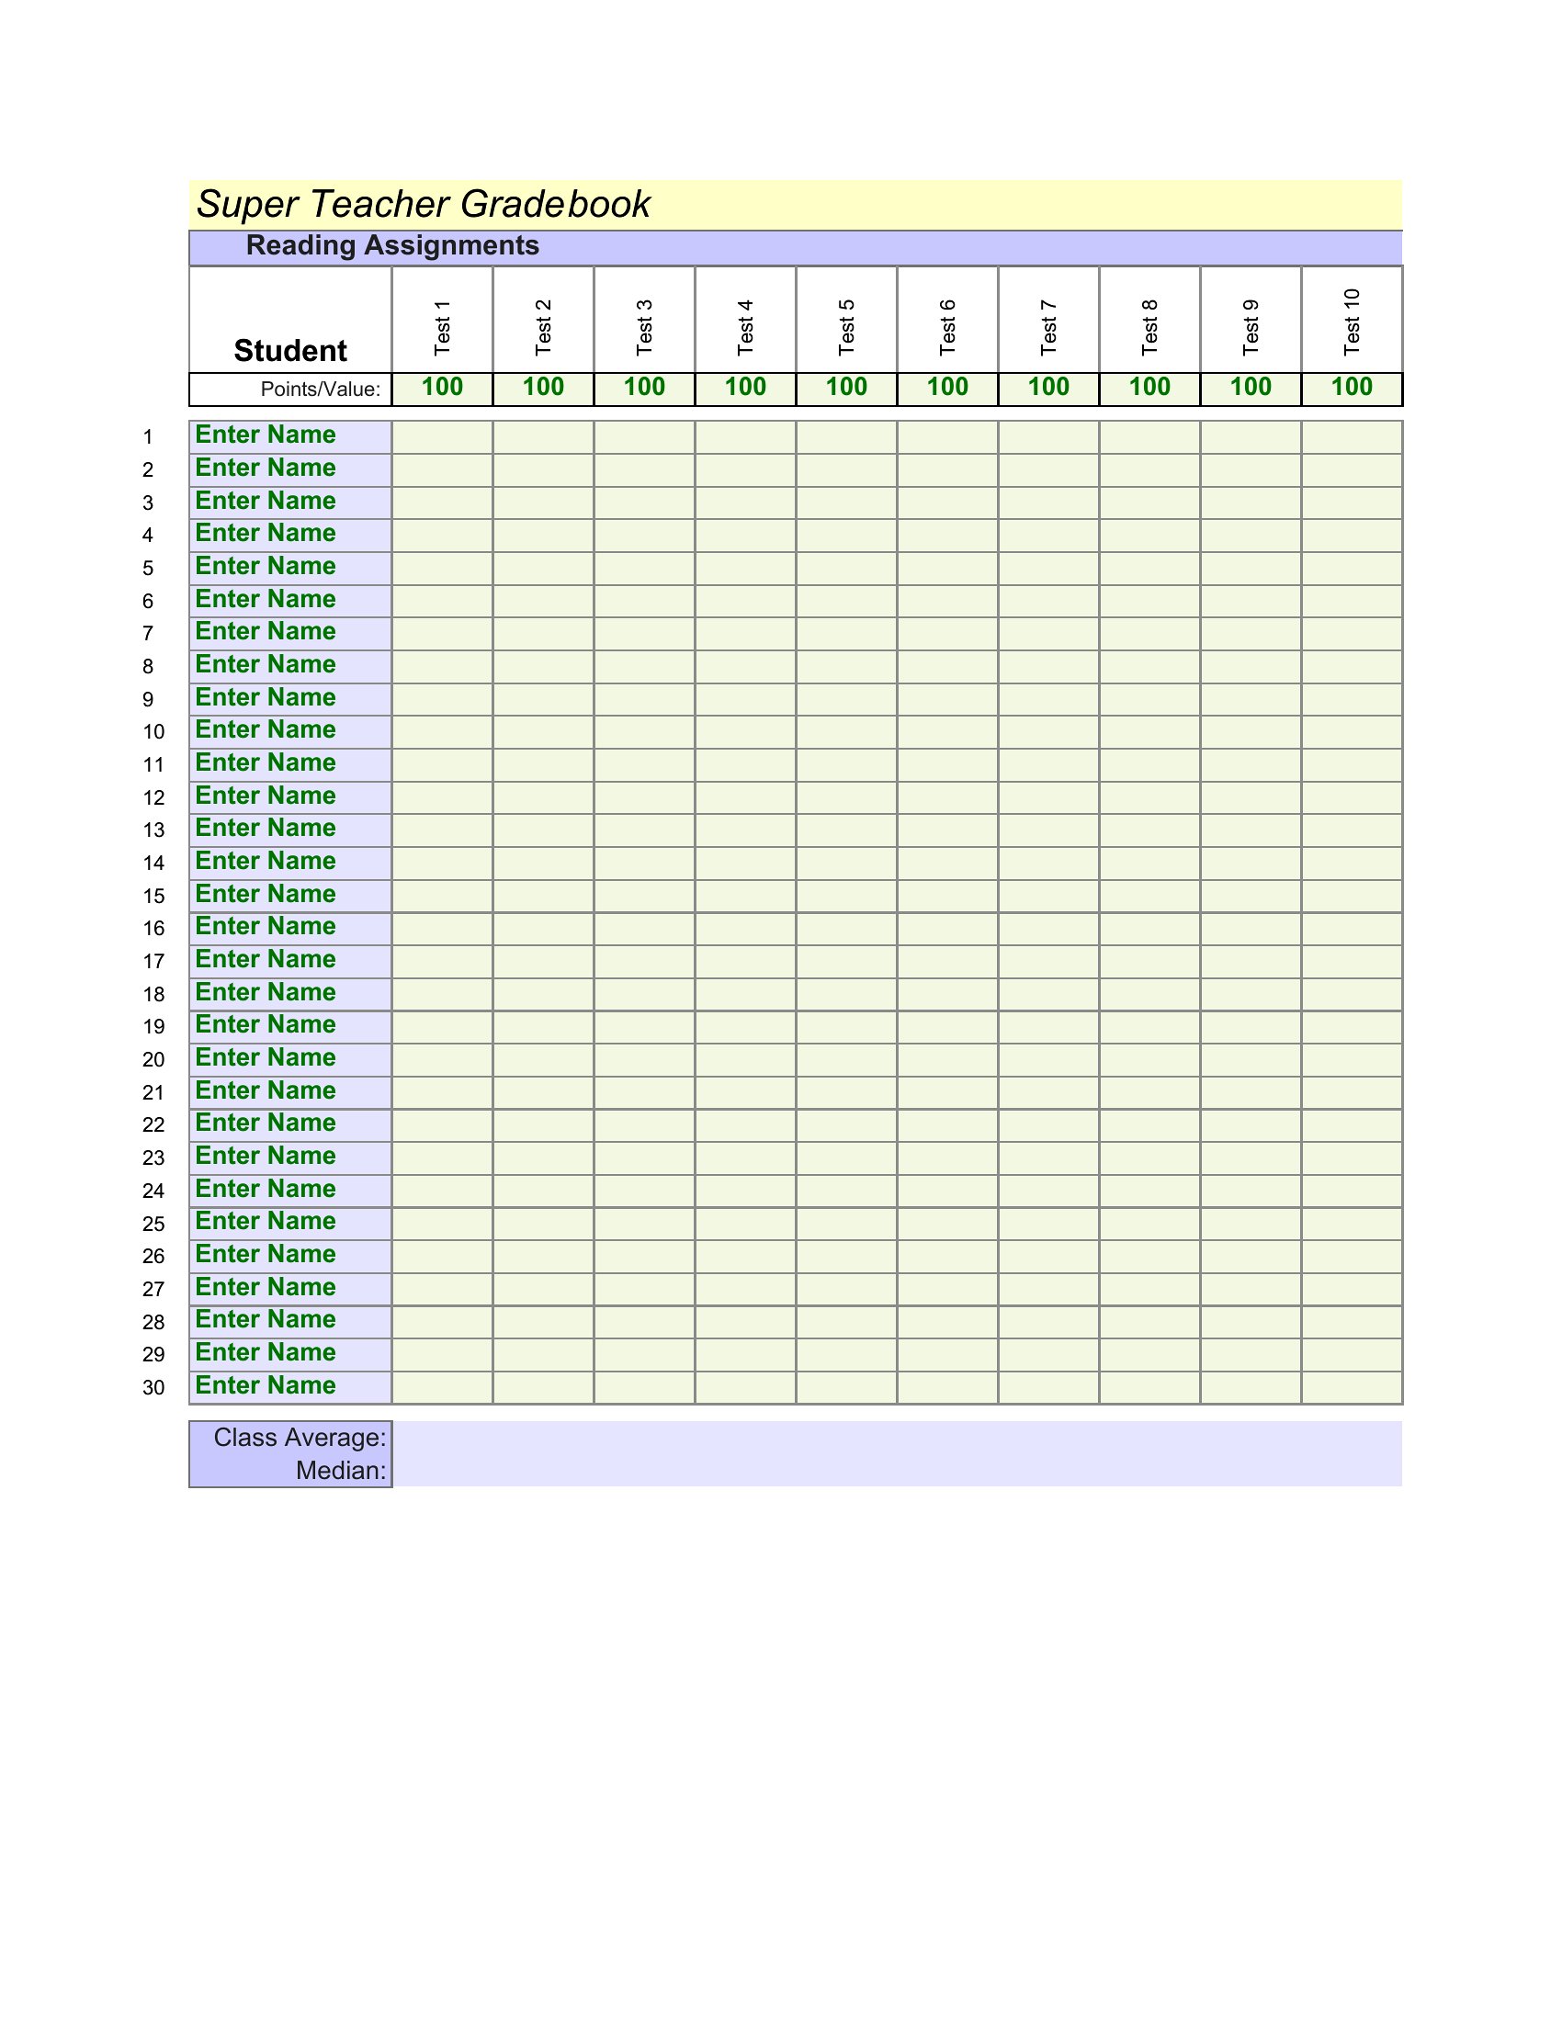Screen dimensions: 1562x2021
Task: Click Enter Name cell in row 12
Action: pos(290,796)
